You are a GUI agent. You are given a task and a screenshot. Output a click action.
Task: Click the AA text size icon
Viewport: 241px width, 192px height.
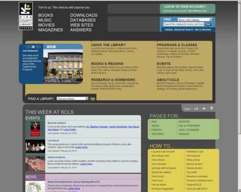[x=196, y=109]
